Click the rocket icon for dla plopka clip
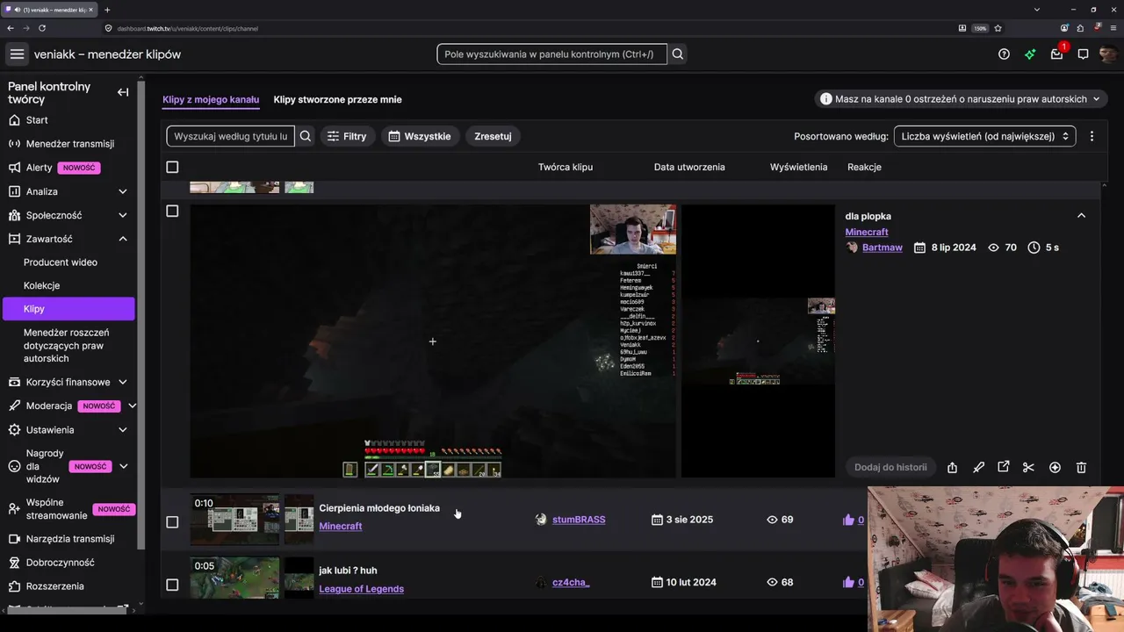 (x=978, y=468)
